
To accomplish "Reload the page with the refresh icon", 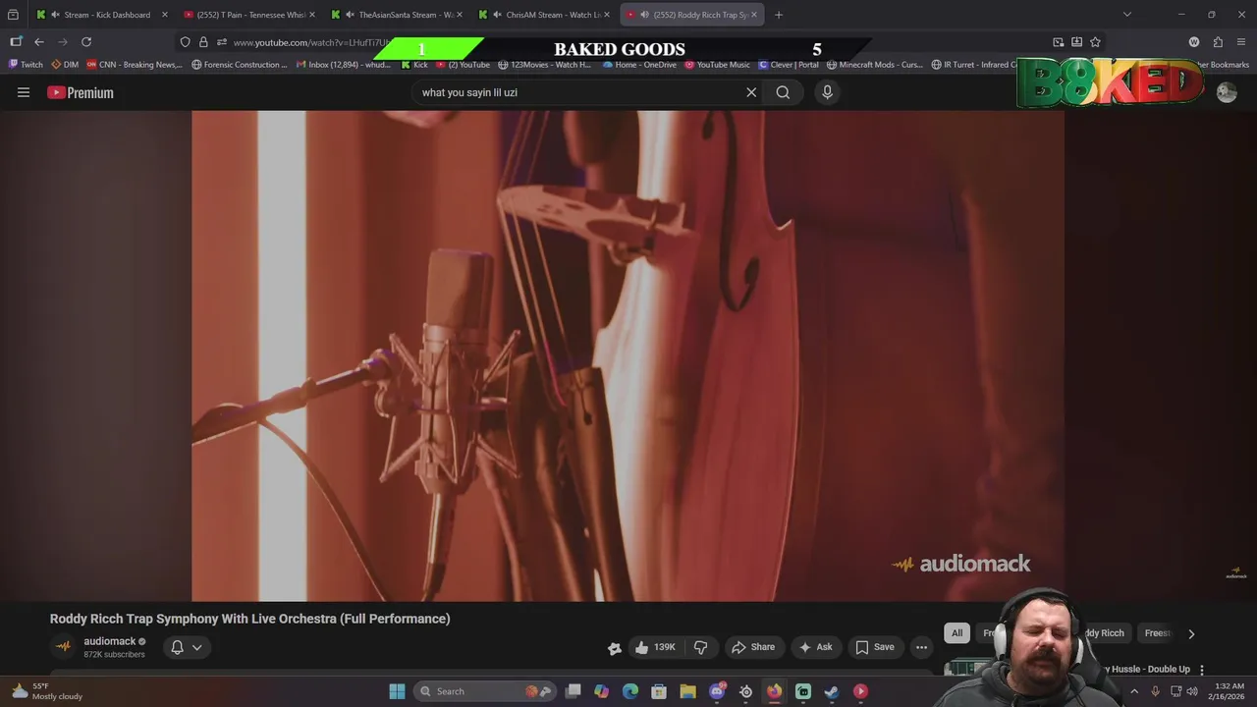I will (x=86, y=41).
